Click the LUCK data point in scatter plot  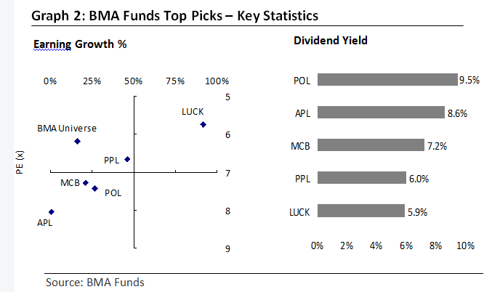click(x=203, y=125)
